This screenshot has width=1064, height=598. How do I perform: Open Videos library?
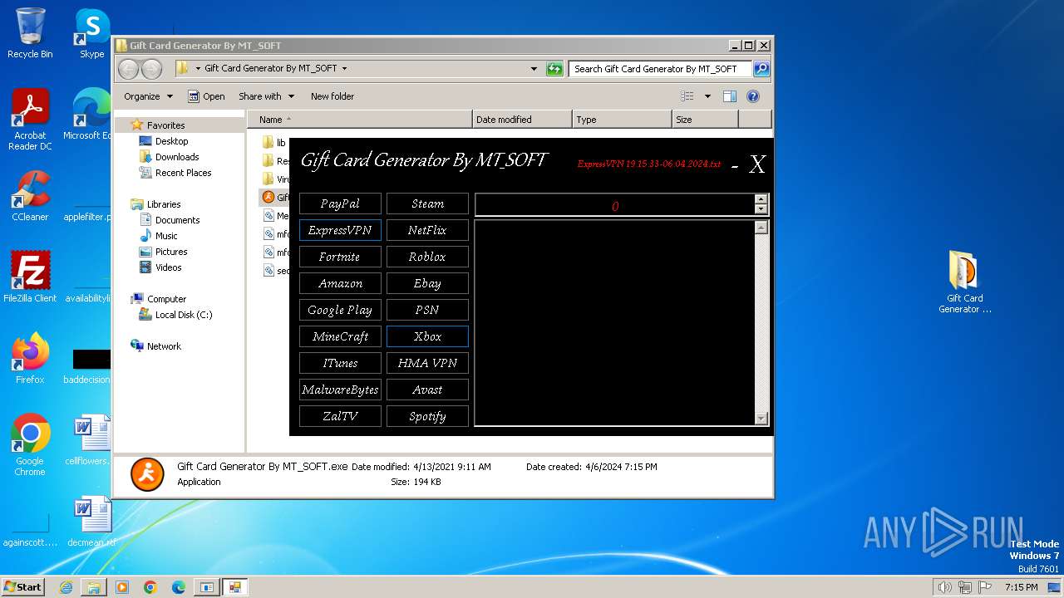point(168,267)
